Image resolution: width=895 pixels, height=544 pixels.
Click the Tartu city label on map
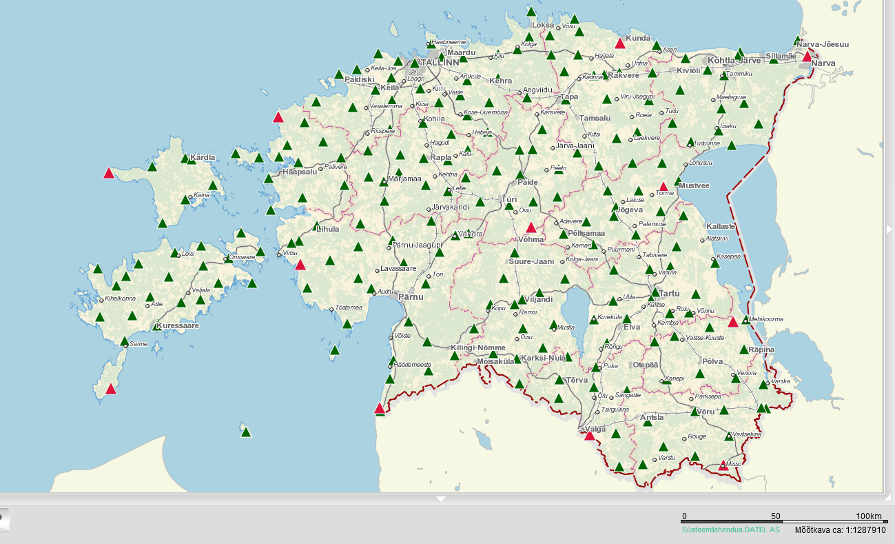tap(668, 293)
